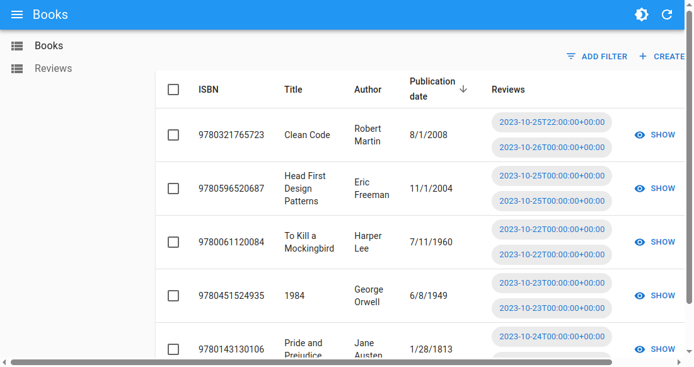This screenshot has width=694, height=367.
Task: Click the list icon beside Books in sidebar
Action: [x=16, y=45]
